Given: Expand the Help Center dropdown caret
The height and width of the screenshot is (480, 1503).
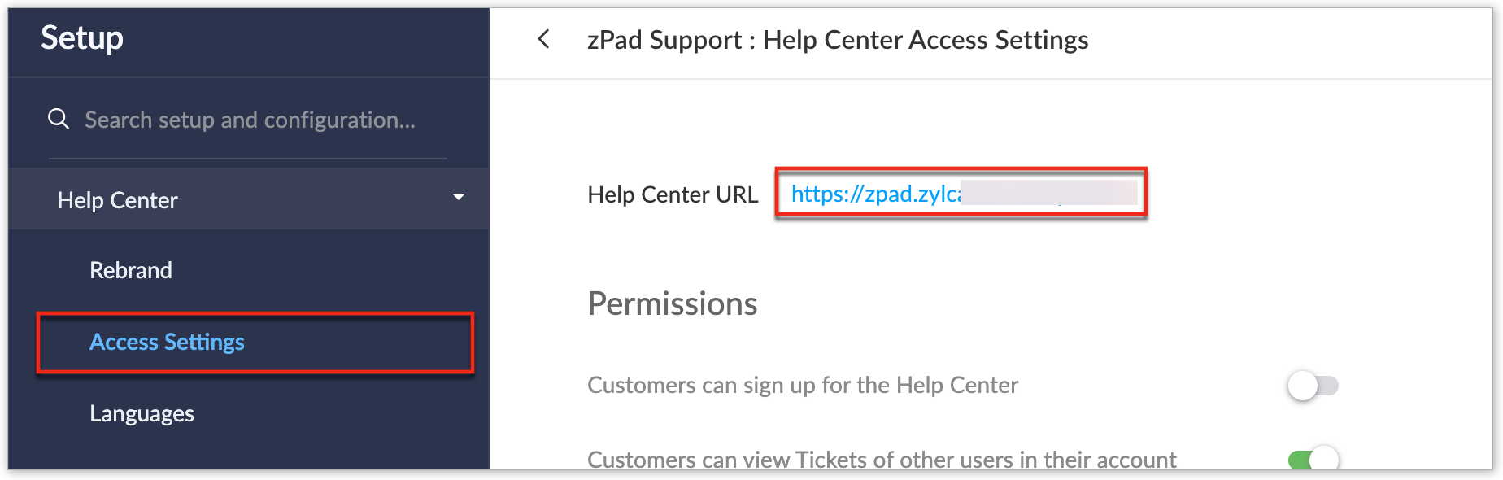Looking at the screenshot, I should point(459,197).
